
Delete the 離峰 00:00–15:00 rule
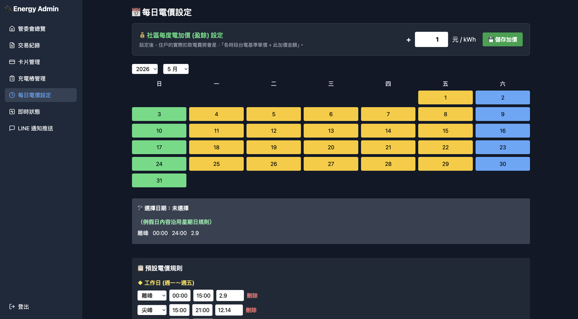coord(252,296)
